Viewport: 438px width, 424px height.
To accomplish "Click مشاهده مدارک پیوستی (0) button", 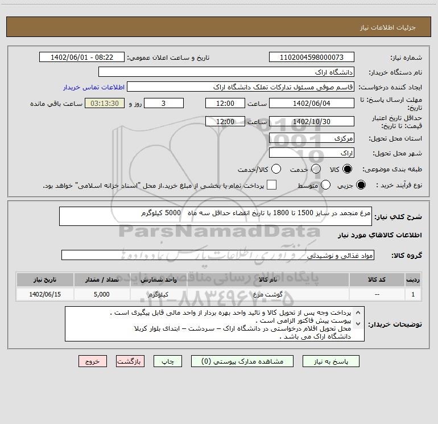I will pyautogui.click(x=242, y=361).
